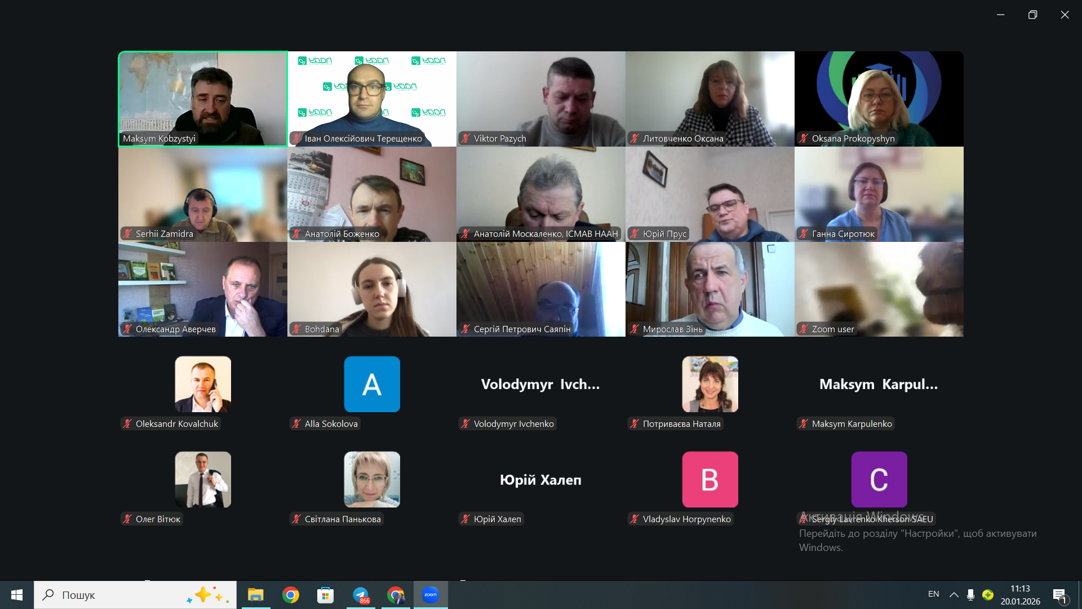Click the muted mic icon beside Alla Sokolova
This screenshot has height=609, width=1082.
click(x=296, y=424)
